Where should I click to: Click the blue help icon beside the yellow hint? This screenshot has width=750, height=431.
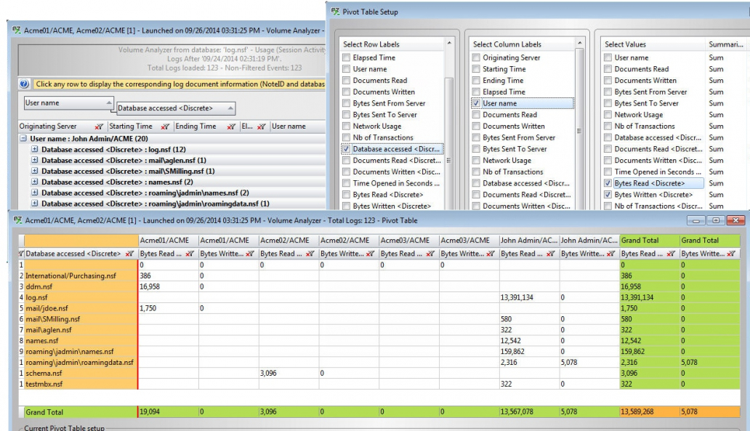tap(7, 84)
